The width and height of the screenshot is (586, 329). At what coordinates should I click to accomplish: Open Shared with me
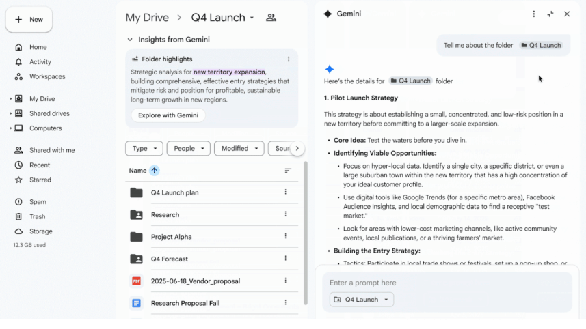52,150
